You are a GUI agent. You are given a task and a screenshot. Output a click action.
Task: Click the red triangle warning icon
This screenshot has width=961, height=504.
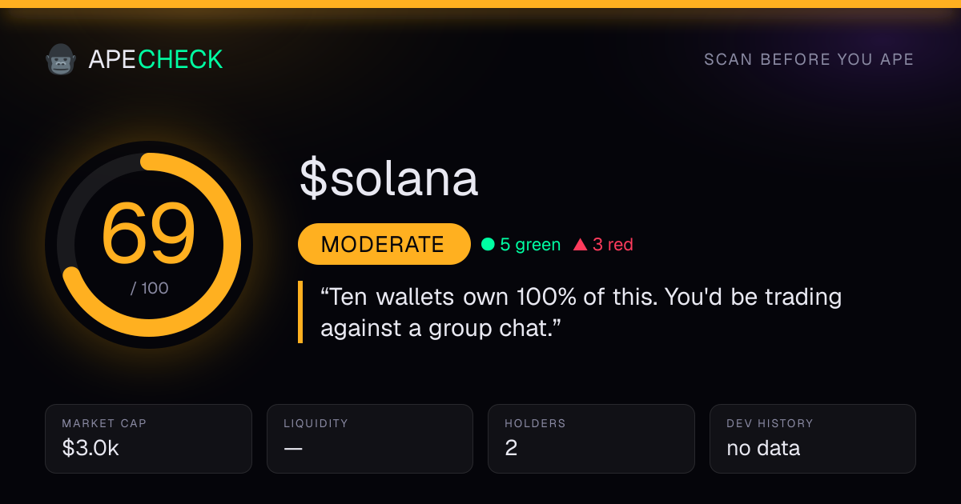(581, 245)
